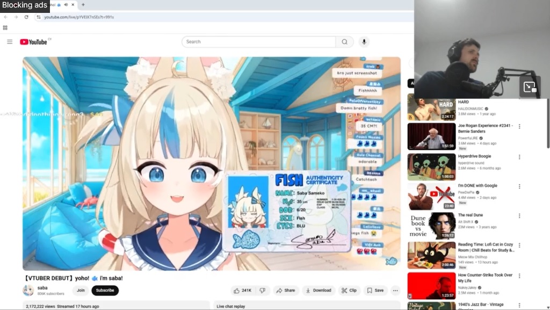This screenshot has width=550, height=310.
Task: Open options menu for Counter-Strike video
Action: coord(519,276)
